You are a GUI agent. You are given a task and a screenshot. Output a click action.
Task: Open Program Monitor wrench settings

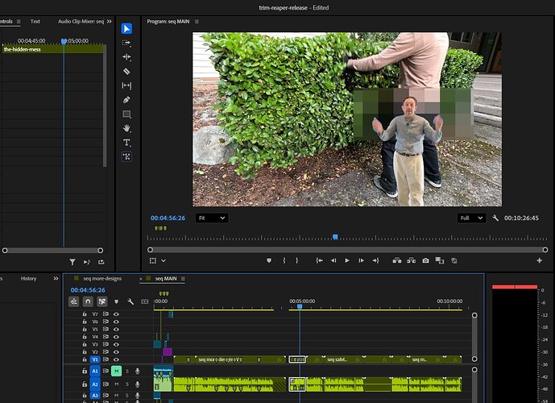click(495, 218)
